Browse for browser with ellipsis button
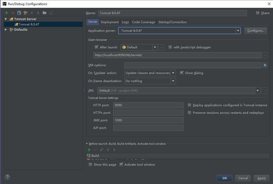This screenshot has width=273, height=184. [162, 47]
